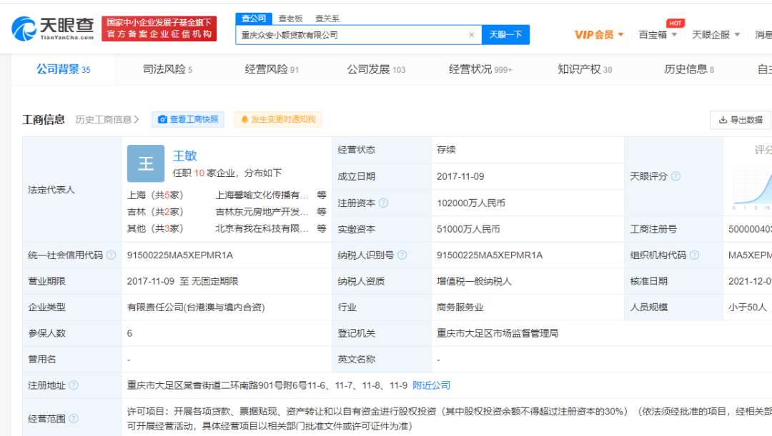Viewport: 772px width, 436px height.
Task: Click the 附近公司 link
Action: 432,385
